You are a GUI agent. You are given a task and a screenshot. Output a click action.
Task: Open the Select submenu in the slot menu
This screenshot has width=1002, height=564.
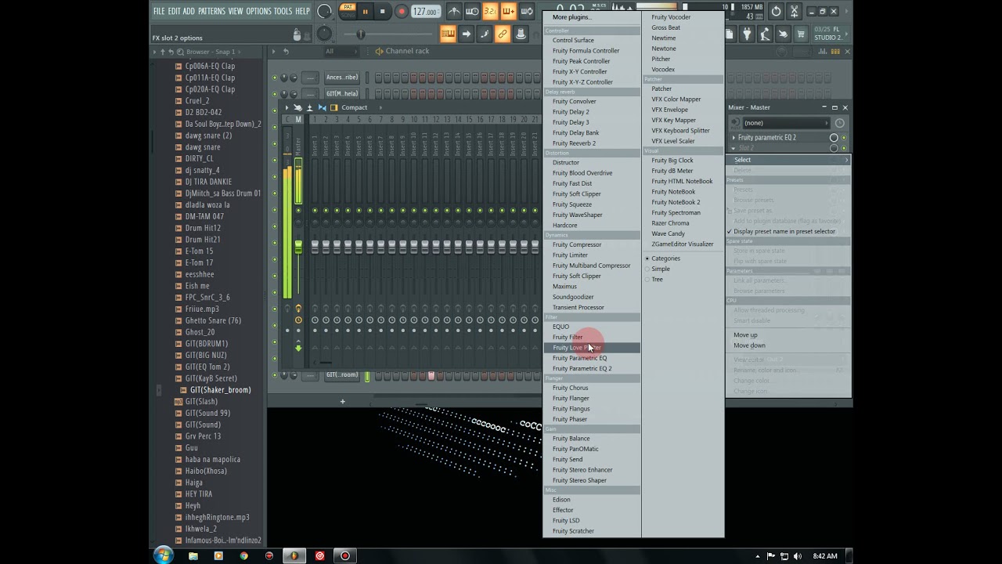(x=788, y=160)
